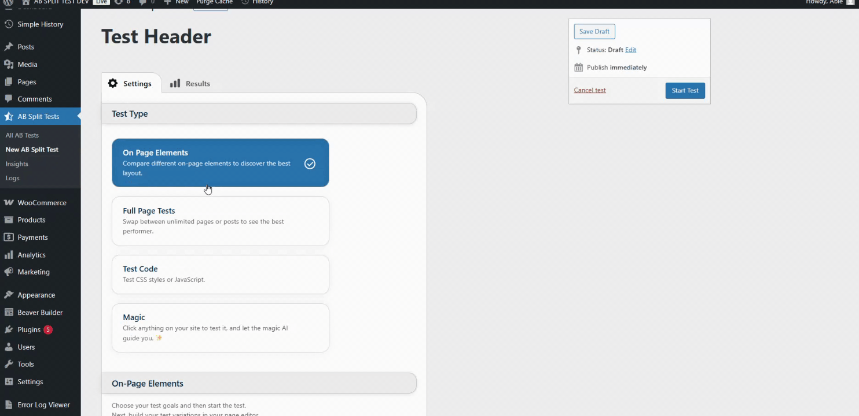Choose the Magic AI test type
This screenshot has width=859, height=416.
tap(221, 328)
